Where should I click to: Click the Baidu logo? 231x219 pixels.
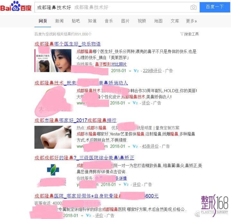tap(16, 6)
